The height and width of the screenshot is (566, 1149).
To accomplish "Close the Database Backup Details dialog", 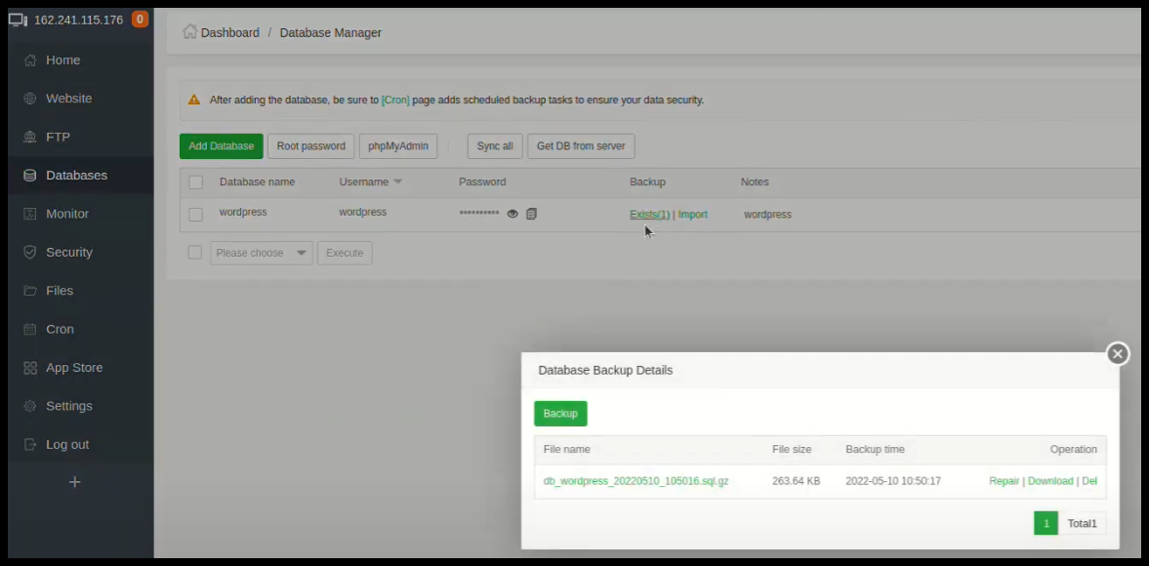I will 1118,354.
